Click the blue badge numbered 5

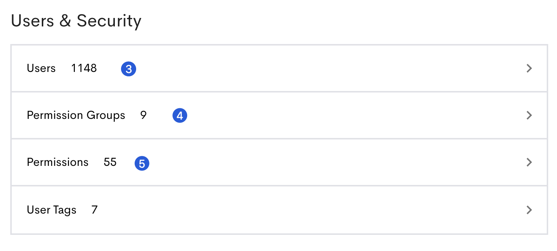(142, 163)
